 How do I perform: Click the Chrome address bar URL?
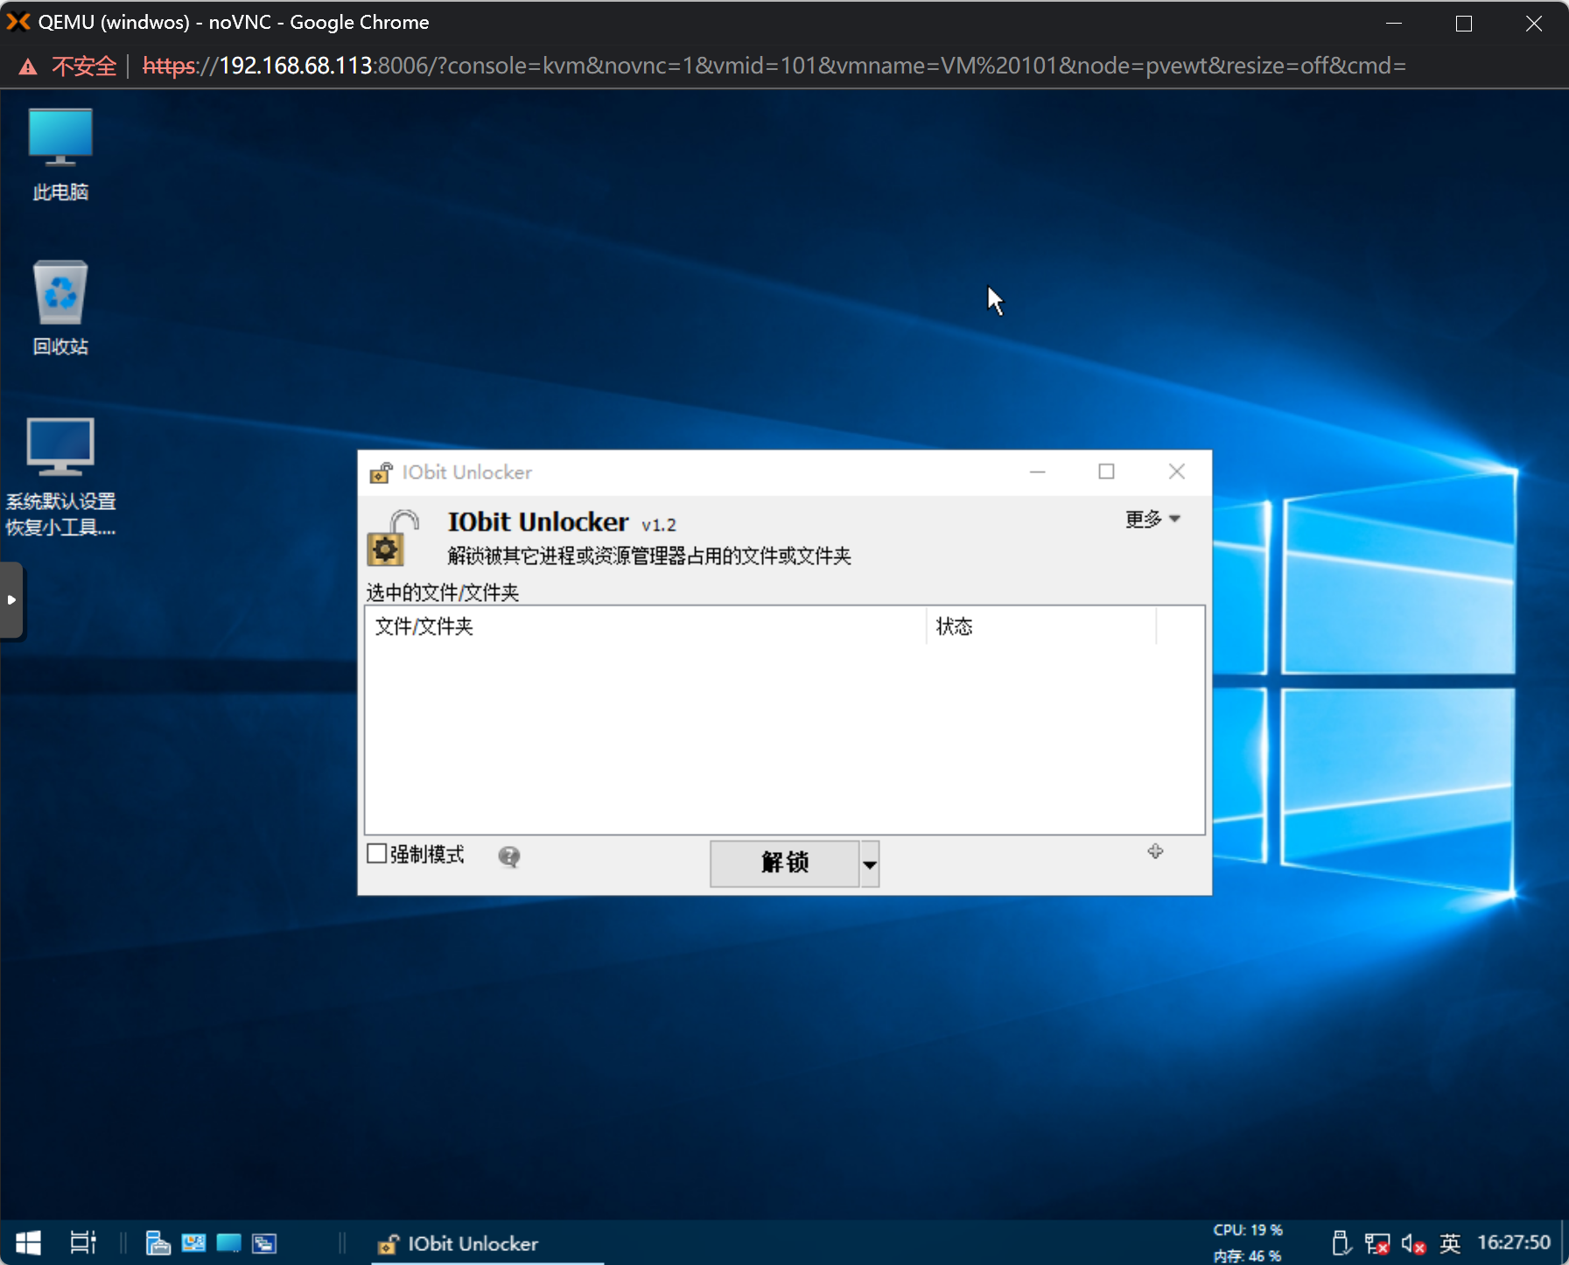pyautogui.click(x=774, y=66)
